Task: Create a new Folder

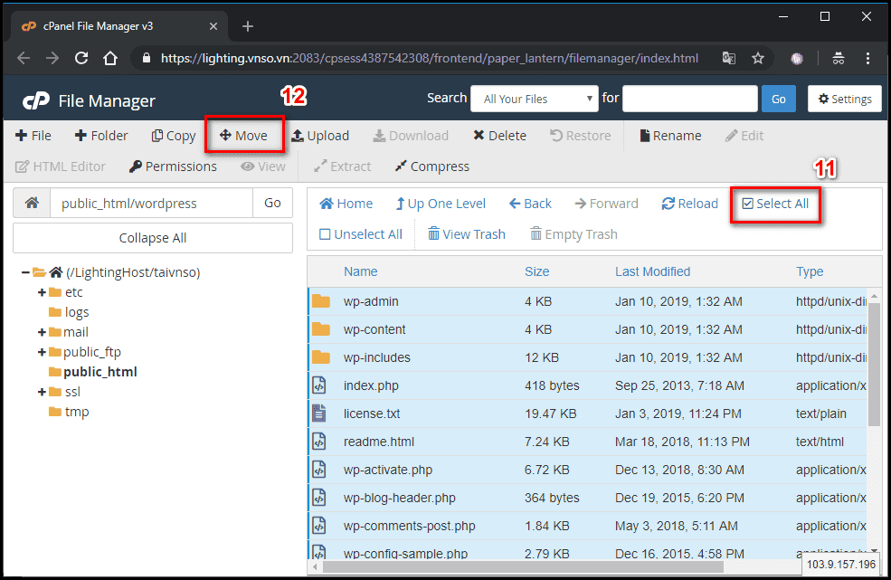Action: 101,136
